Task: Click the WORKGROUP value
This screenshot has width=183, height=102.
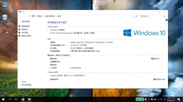Action: point(75,68)
